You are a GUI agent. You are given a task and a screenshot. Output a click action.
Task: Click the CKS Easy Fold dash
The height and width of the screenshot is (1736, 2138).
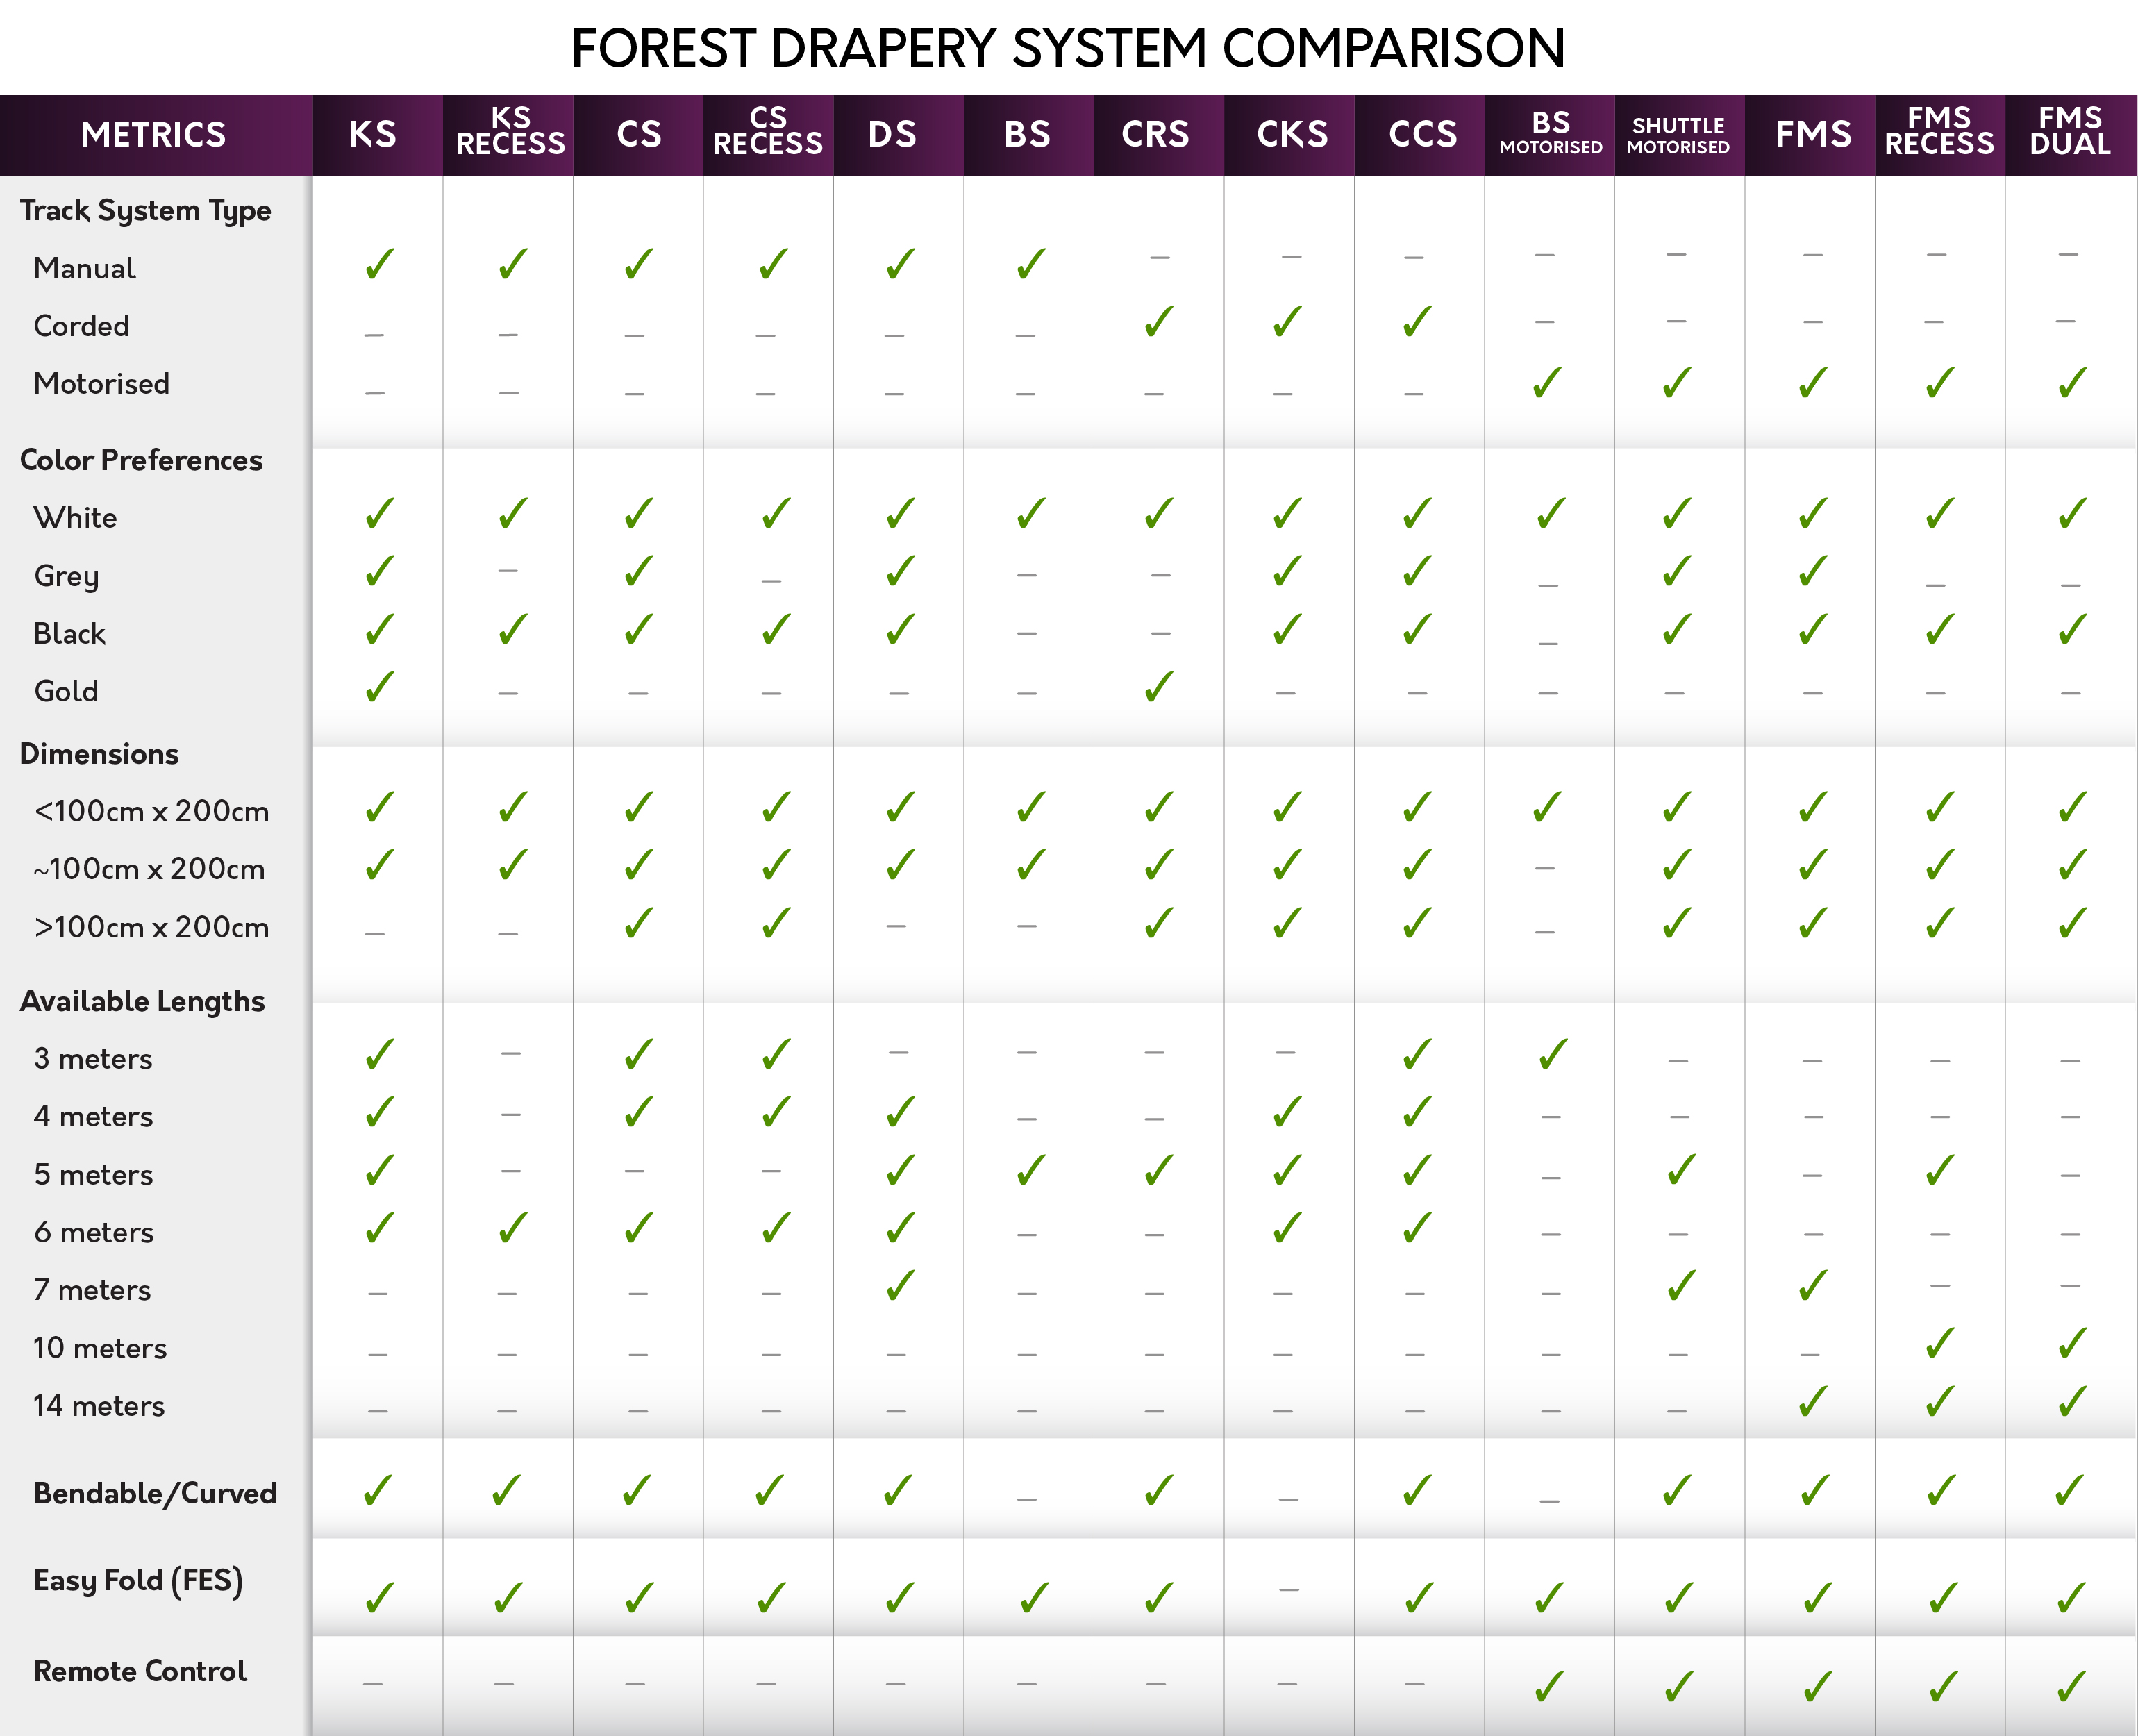click(x=1289, y=1590)
